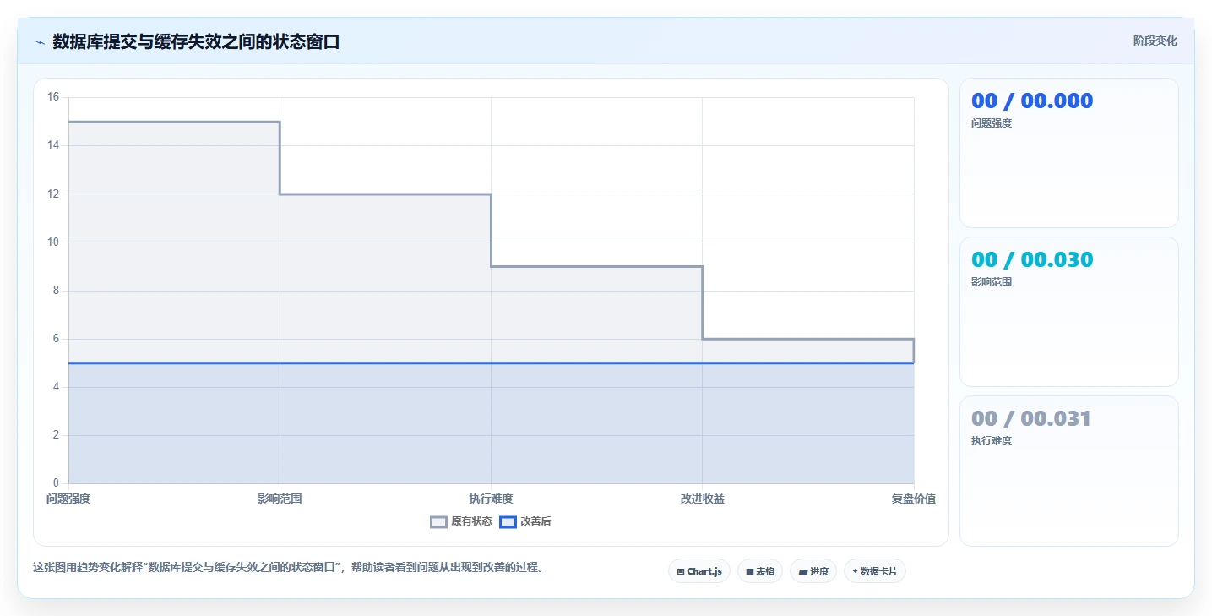Click the 00 / 00.031 value
The image size is (1212, 616).
point(1031,418)
